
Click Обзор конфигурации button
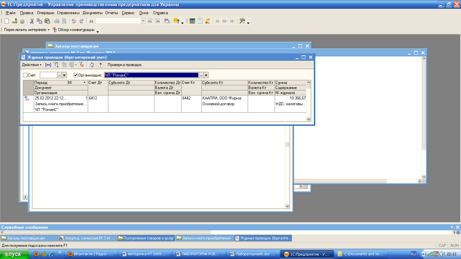(73, 30)
